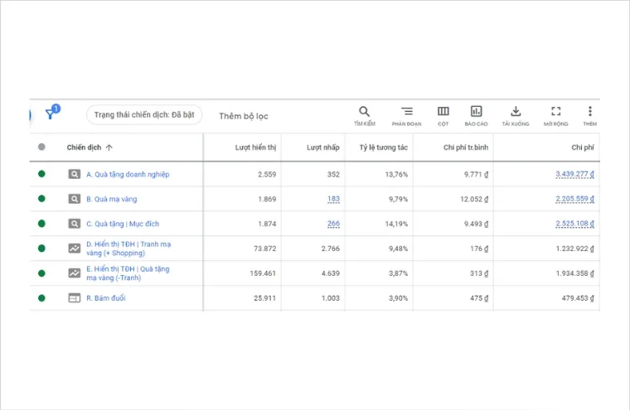Viewport: 630px width, 410px height.
Task: Open campaign C. Quà tặng | Mục đích
Action: (x=123, y=224)
